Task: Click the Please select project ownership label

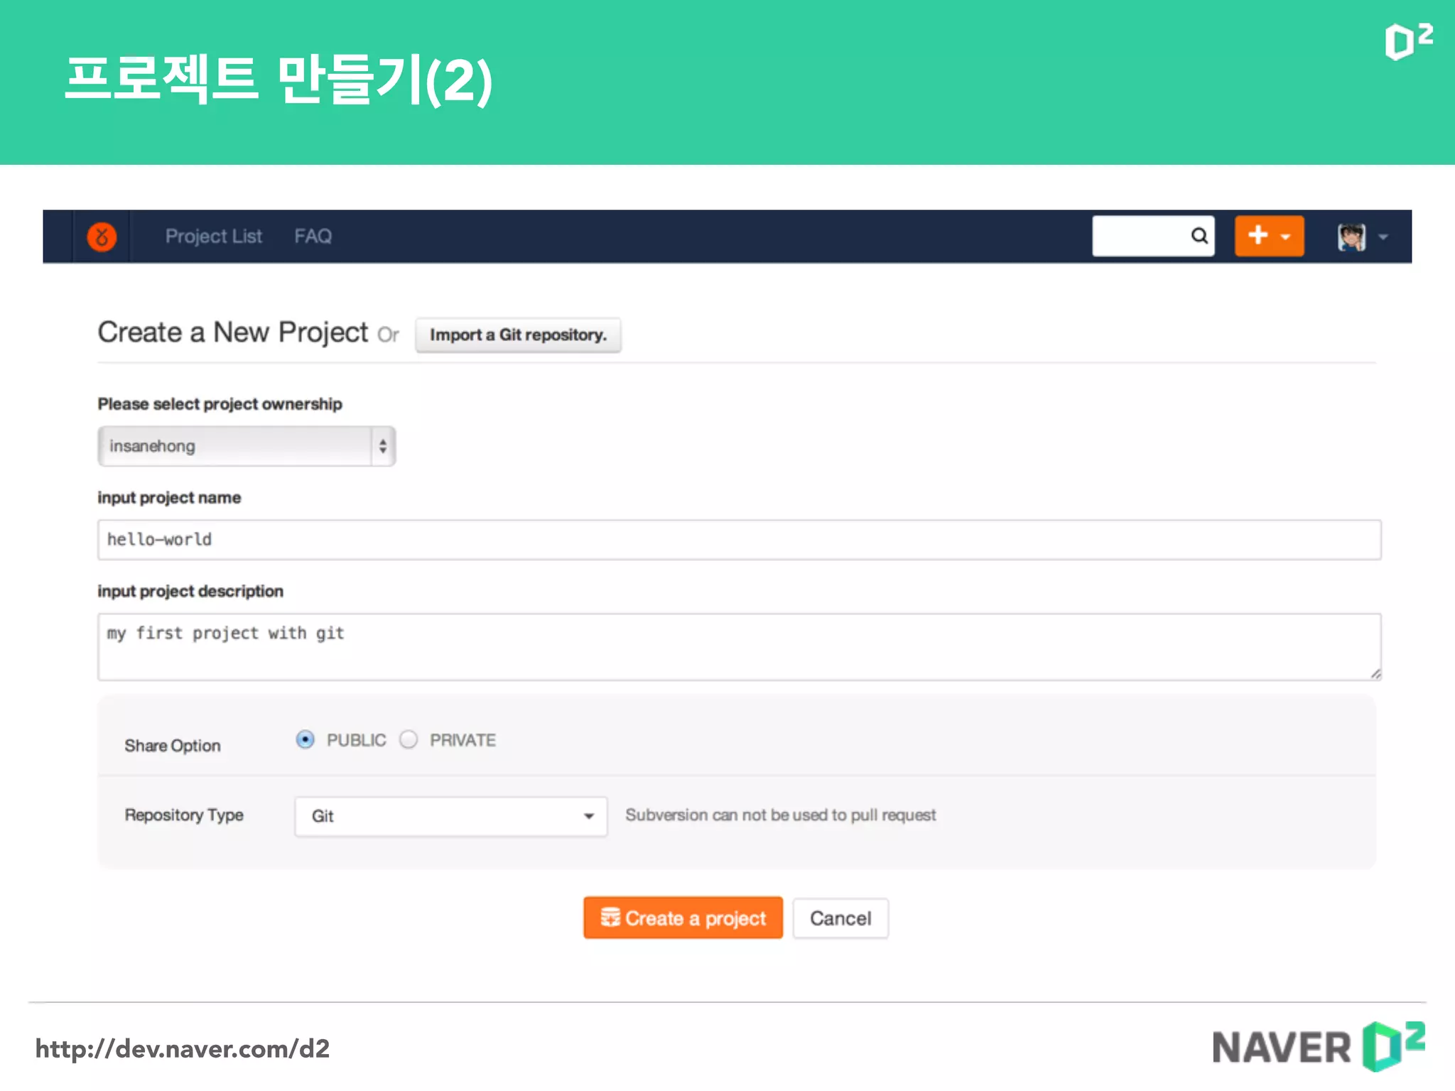Action: click(220, 403)
